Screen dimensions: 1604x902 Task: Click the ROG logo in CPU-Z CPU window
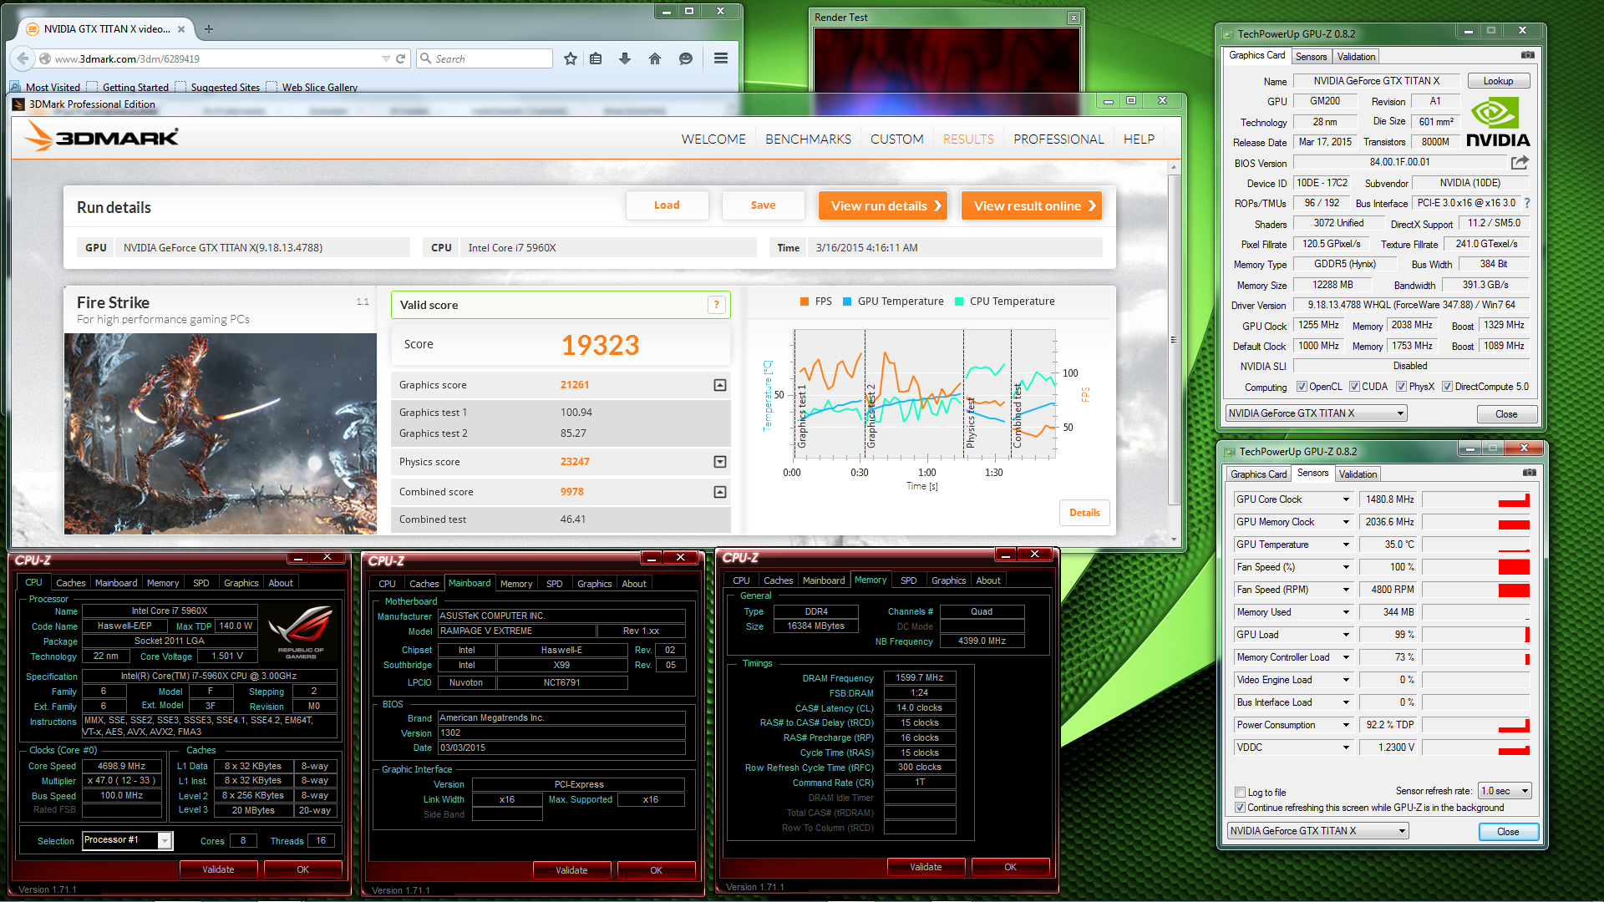point(301,632)
